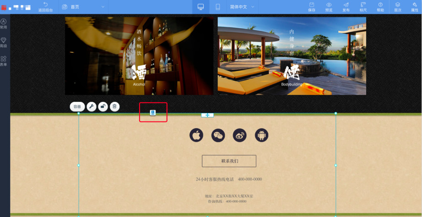
Task: Open the 首页 page dropdown
Action: coord(82,7)
